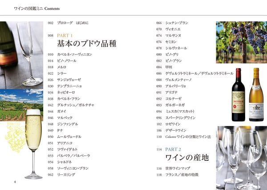The height and width of the screenshot is (190, 267).
Task: Select the '世界ワインマップ' entry at 116
Action: pos(173,168)
